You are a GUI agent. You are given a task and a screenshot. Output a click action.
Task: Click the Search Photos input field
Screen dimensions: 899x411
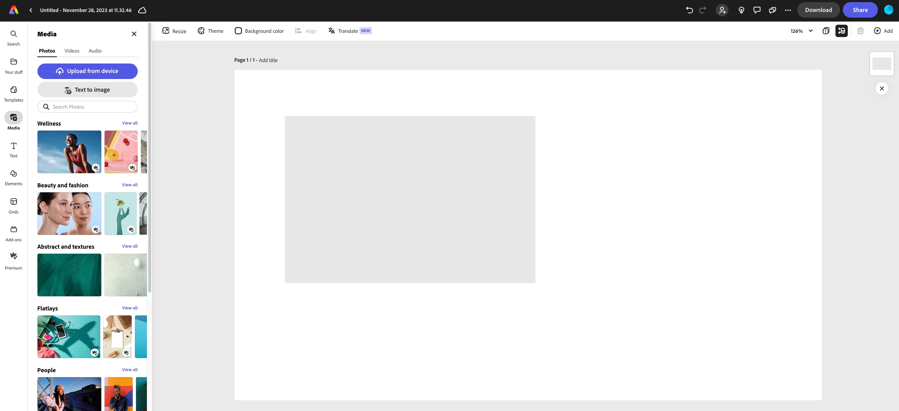point(92,107)
